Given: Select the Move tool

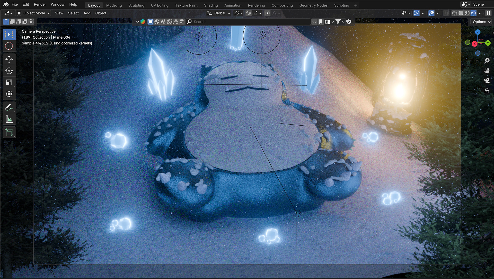Looking at the screenshot, I should [x=9, y=59].
